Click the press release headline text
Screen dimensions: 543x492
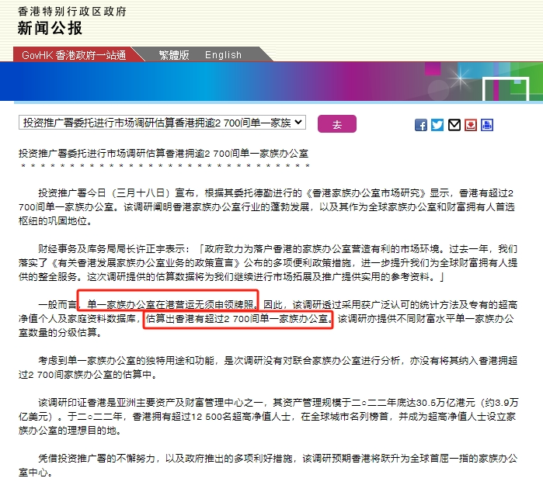[x=163, y=154]
